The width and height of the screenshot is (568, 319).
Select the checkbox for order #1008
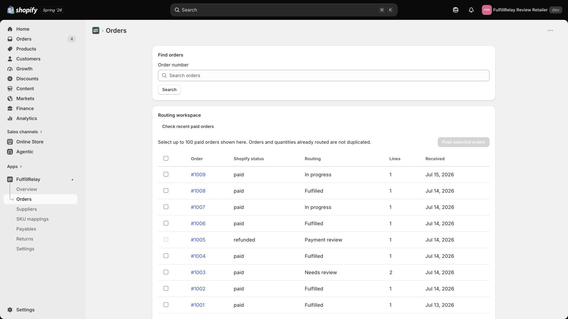point(166,191)
